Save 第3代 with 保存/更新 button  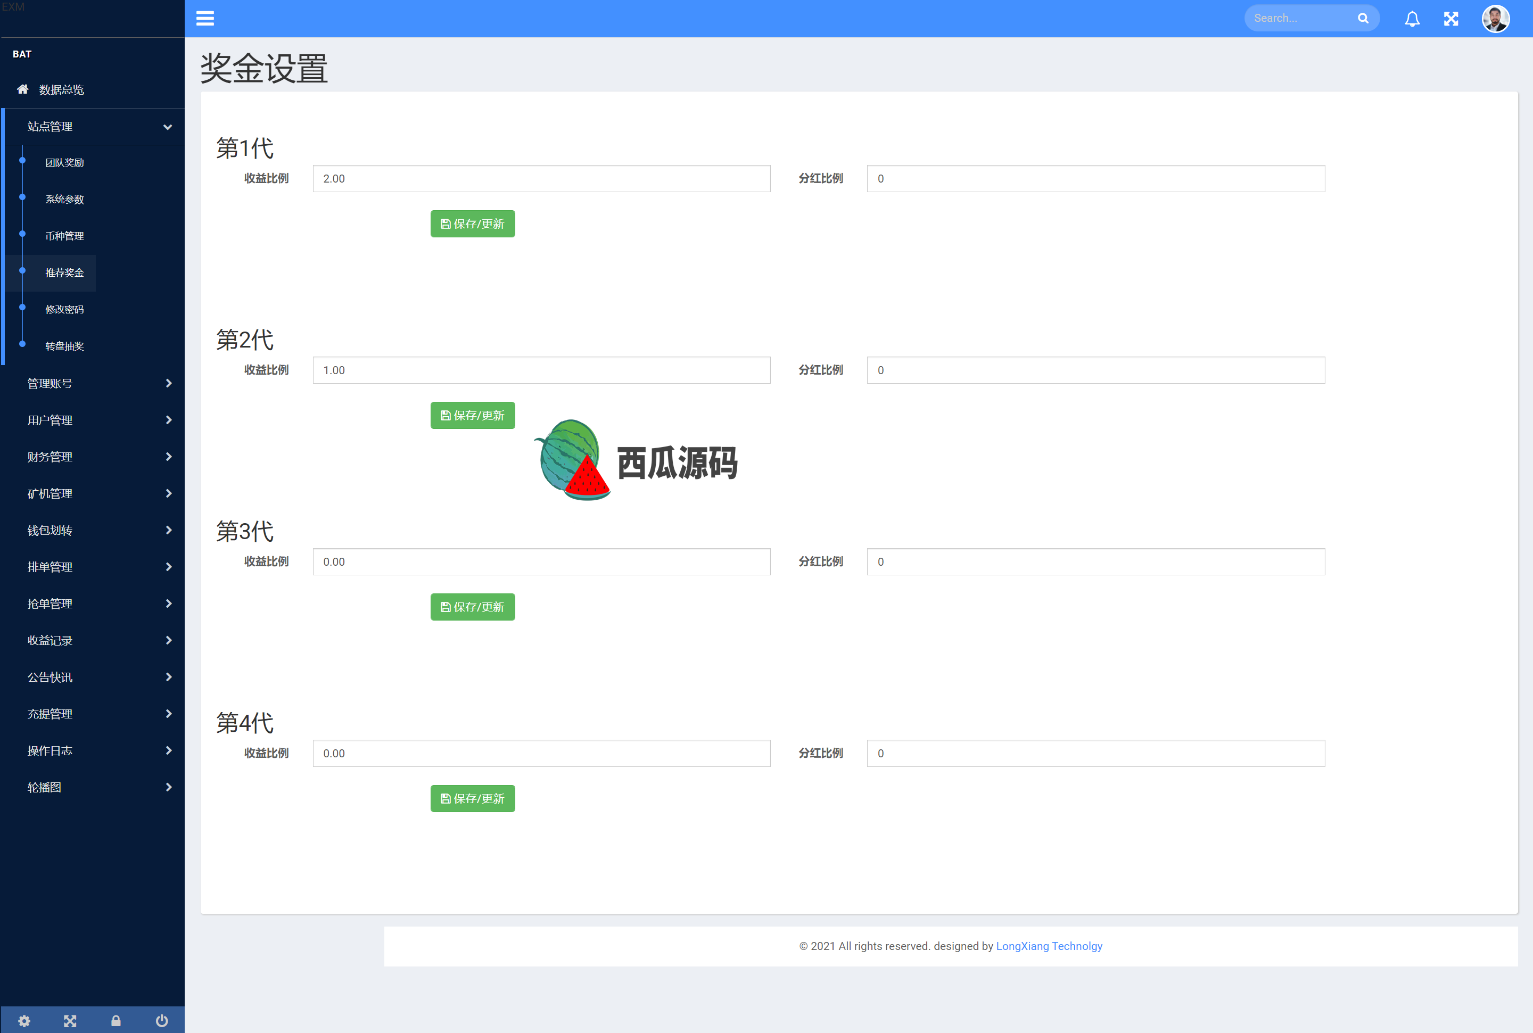[472, 607]
